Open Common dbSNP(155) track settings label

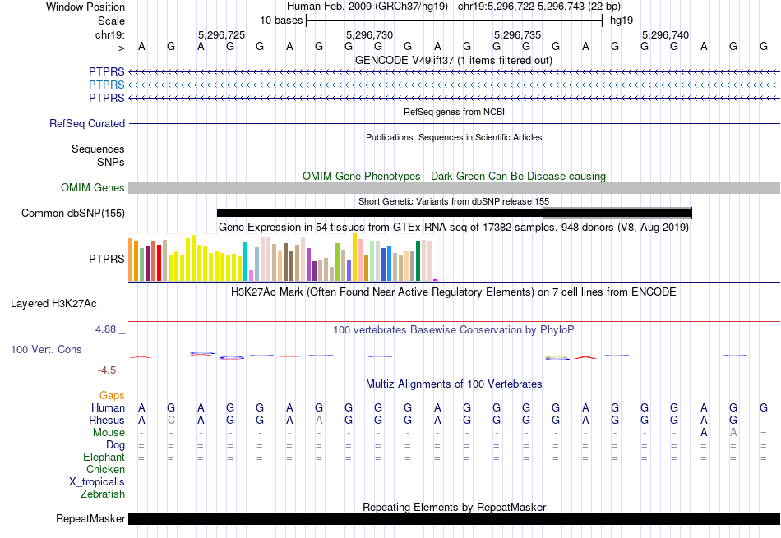pos(73,214)
